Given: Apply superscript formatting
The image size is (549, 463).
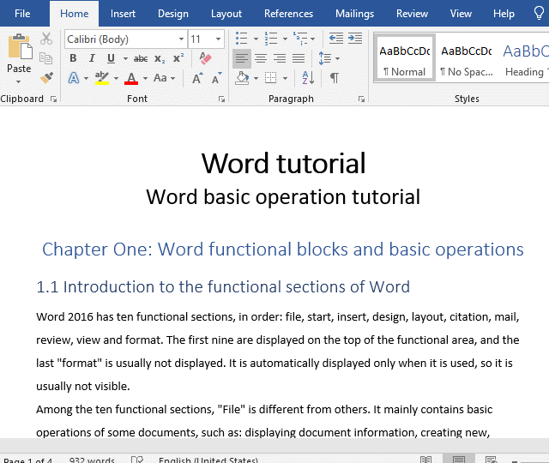Looking at the screenshot, I should [178, 57].
